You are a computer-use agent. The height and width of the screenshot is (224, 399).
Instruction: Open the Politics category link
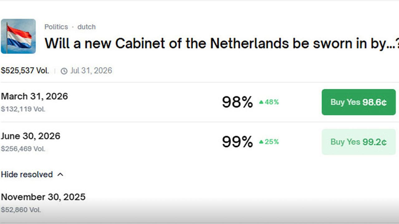[56, 27]
